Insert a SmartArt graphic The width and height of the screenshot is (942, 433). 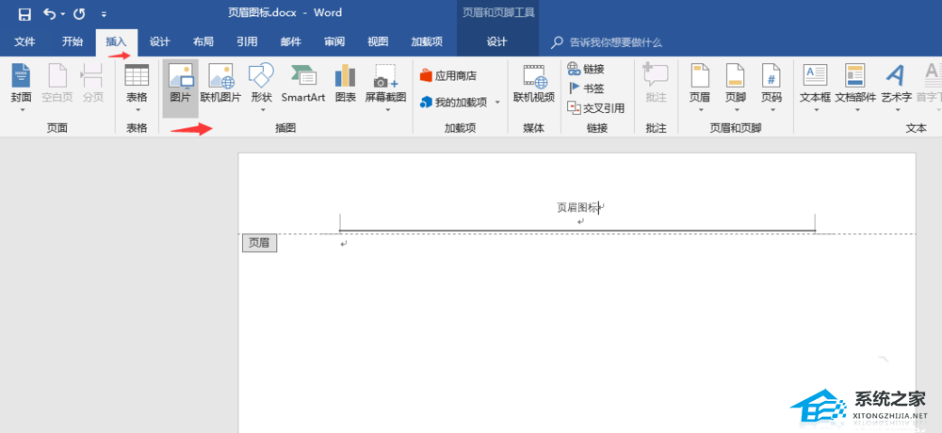(303, 83)
